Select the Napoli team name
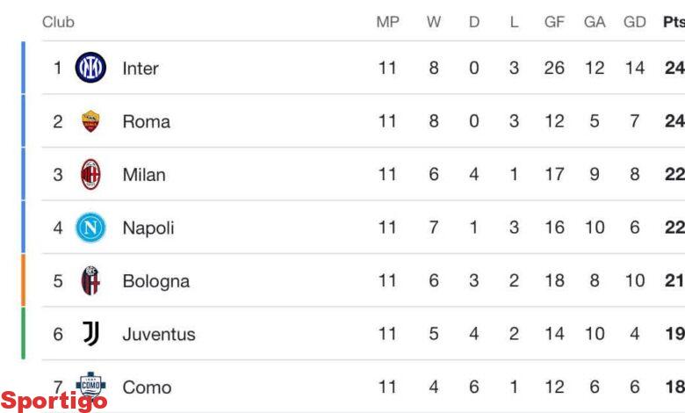This screenshot has height=413, width=685. click(148, 228)
